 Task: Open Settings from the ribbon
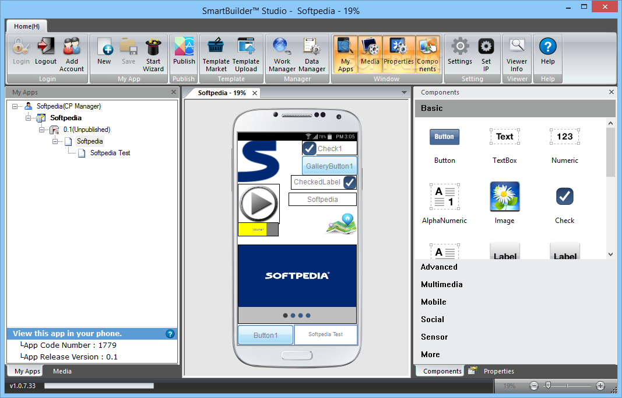[460, 51]
